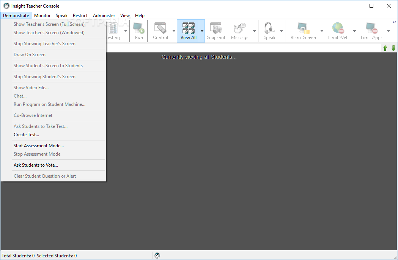Open the View All dropdown arrow
The width and height of the screenshot is (398, 260).
pos(202,31)
